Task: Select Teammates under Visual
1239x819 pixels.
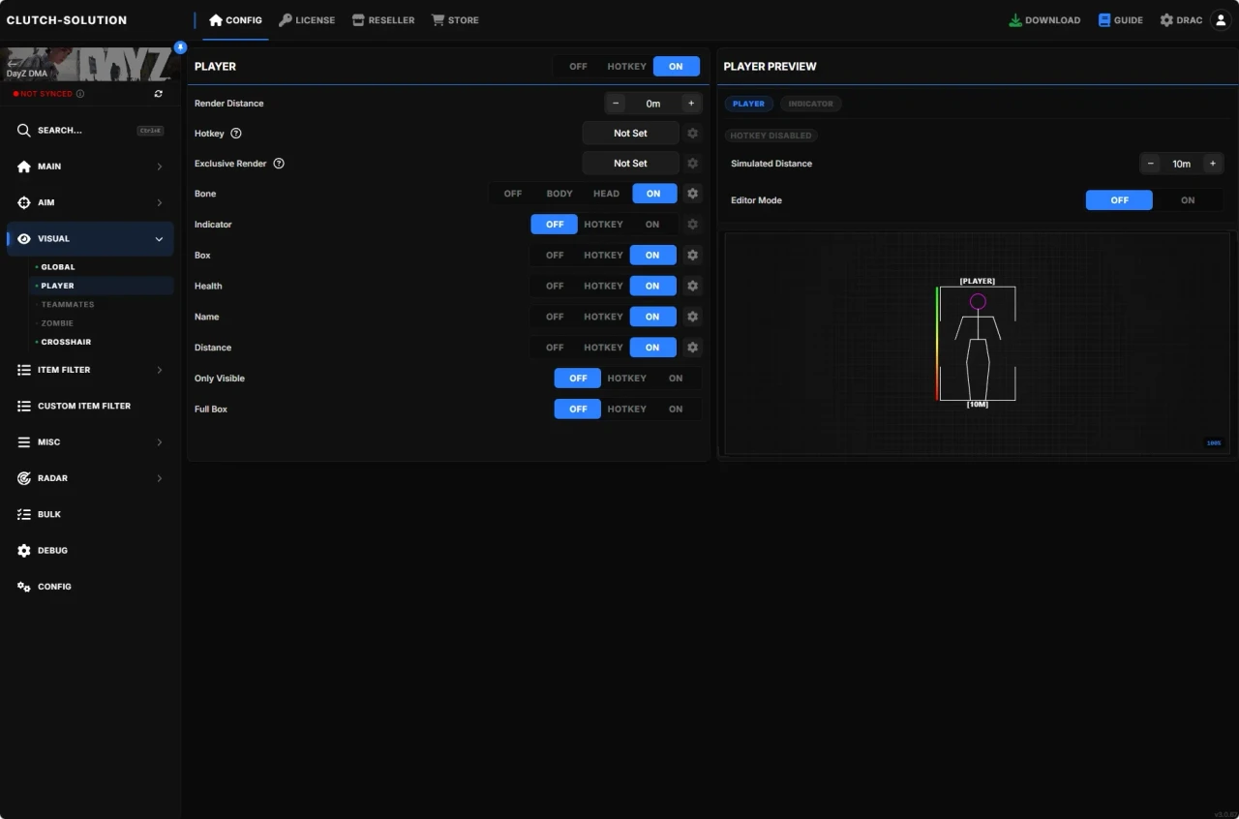Action: [101, 305]
